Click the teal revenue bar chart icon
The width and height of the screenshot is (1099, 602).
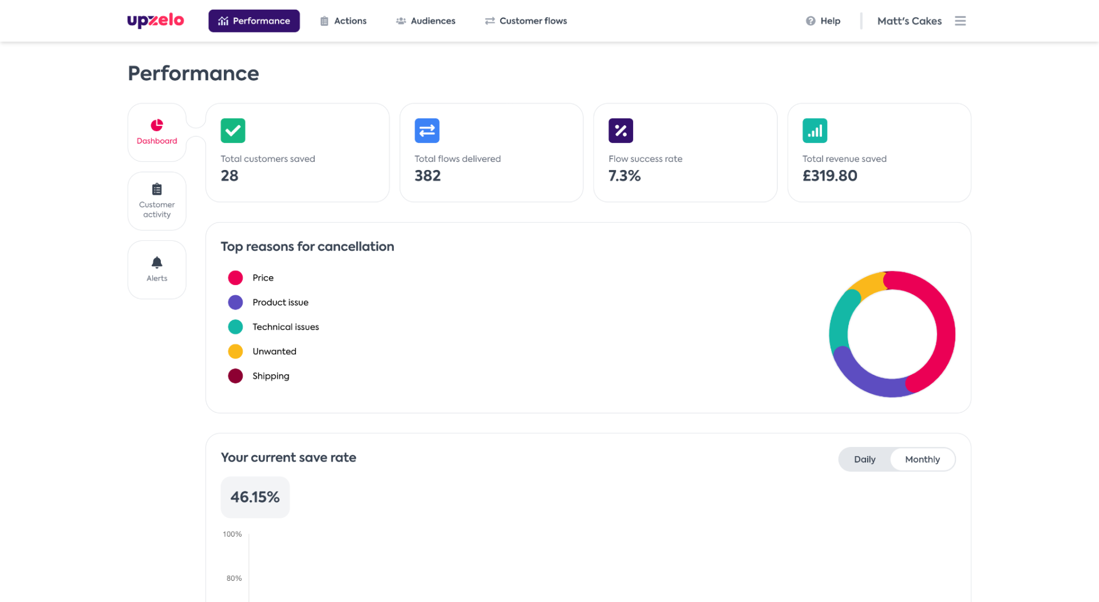(x=815, y=130)
